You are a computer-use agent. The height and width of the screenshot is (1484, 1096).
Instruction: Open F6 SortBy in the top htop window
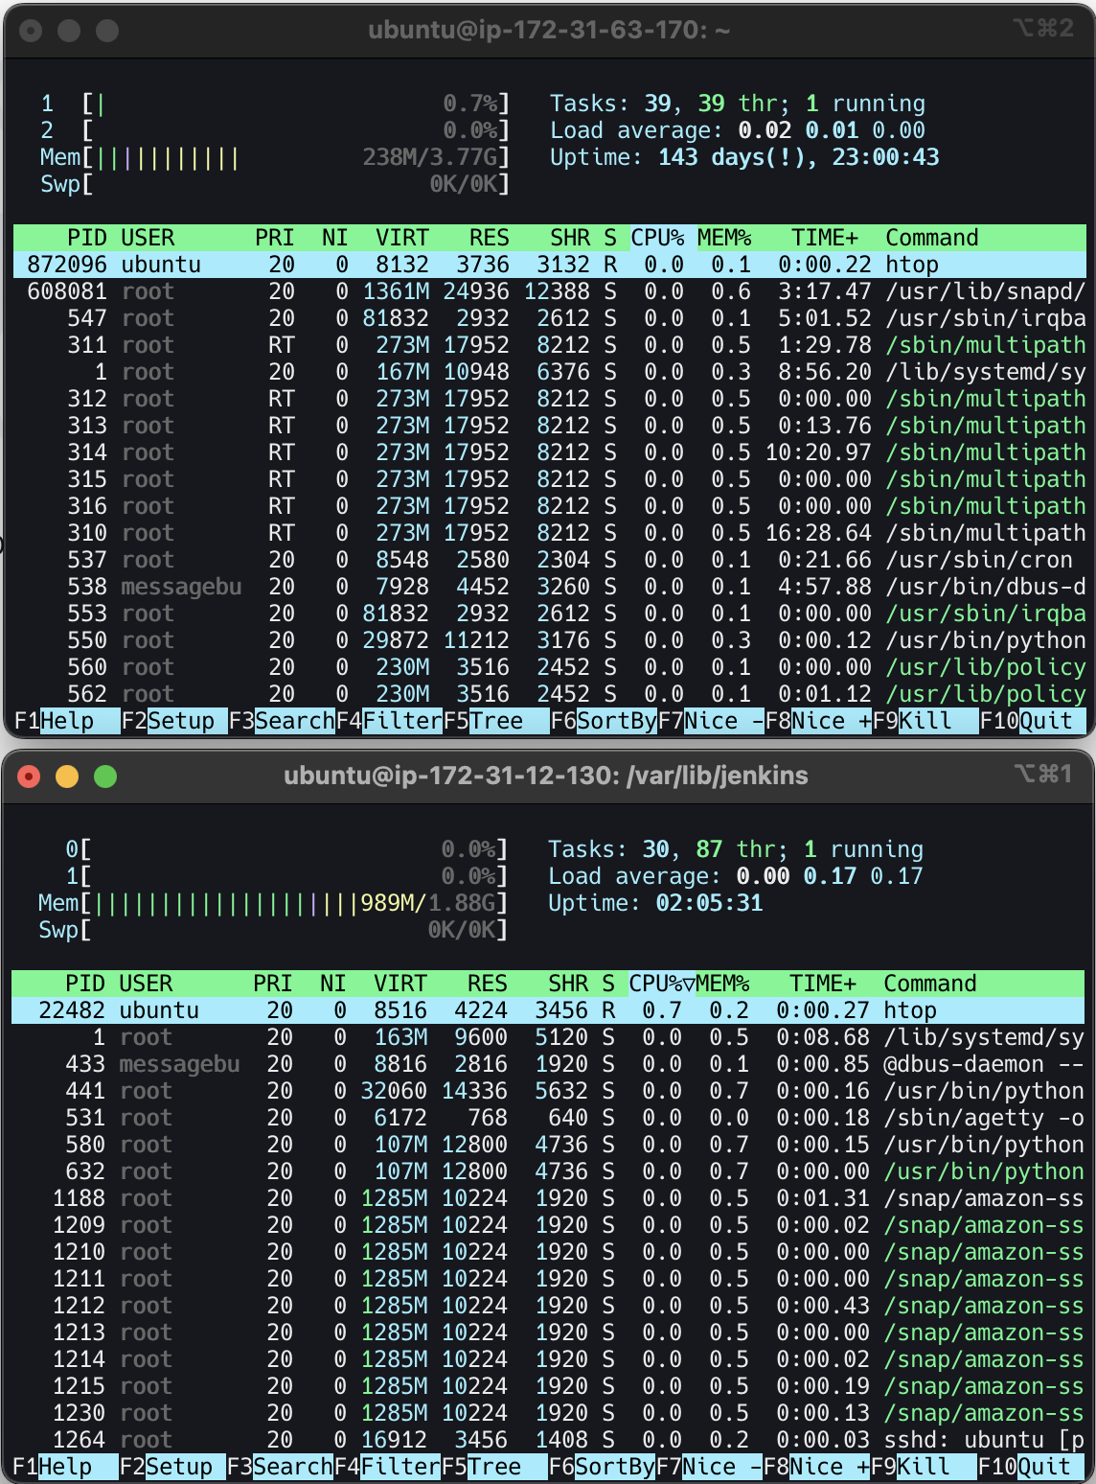point(604,721)
